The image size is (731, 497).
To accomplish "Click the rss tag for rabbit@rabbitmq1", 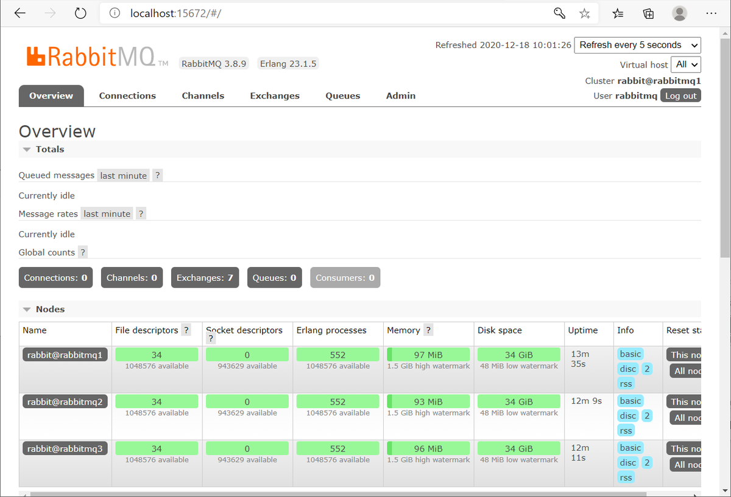I will coord(626,383).
